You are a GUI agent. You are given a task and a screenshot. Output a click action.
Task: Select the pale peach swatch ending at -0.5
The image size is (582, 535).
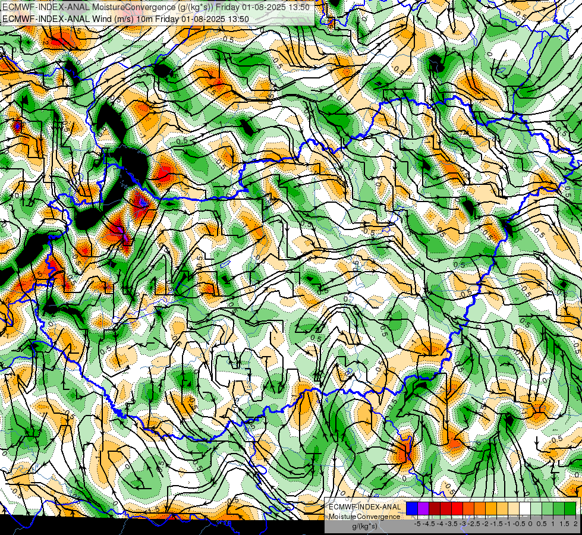pos(514,508)
